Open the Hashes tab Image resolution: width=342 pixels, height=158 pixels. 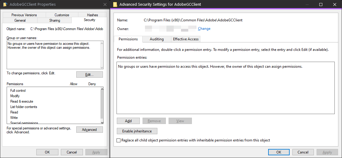pos(93,15)
